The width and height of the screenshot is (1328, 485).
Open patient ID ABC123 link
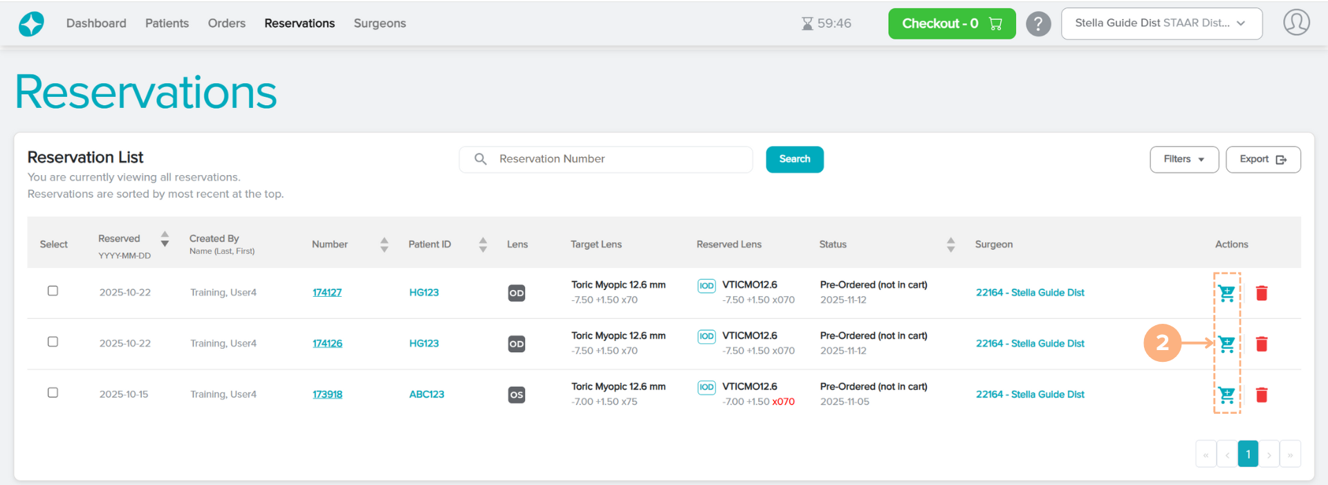point(426,394)
